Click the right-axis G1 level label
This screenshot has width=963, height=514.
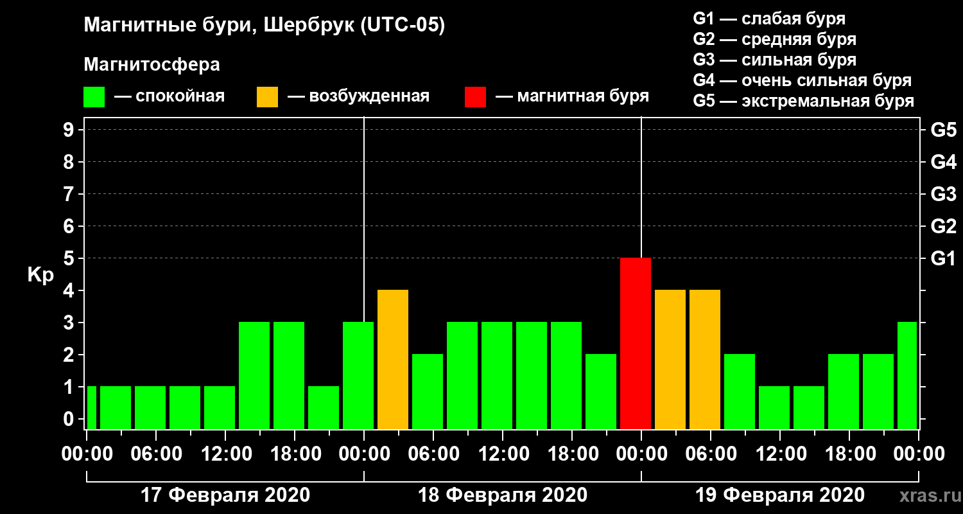pos(943,258)
